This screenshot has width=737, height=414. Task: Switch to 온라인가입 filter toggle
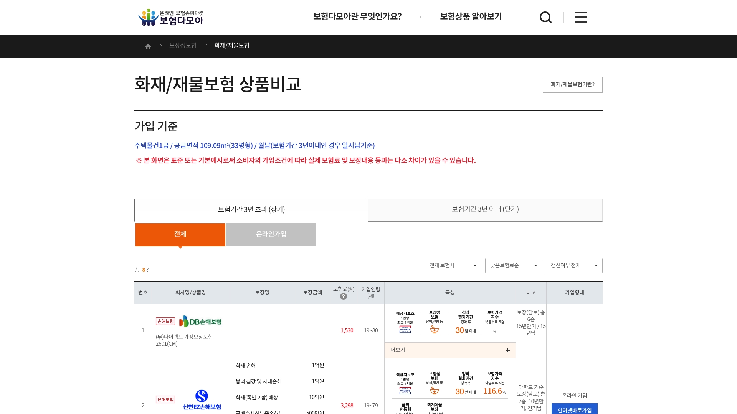point(271,235)
